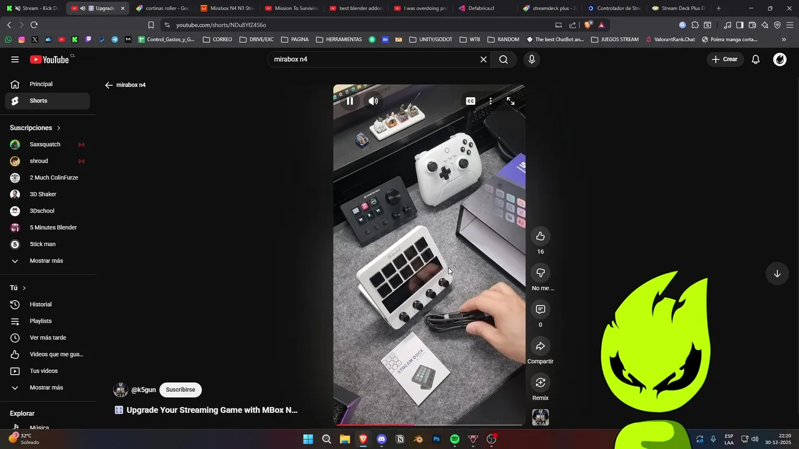This screenshot has height=449, width=799.
Task: Toggle the YouTube hamburger guide menu
Action: pyautogui.click(x=15, y=59)
